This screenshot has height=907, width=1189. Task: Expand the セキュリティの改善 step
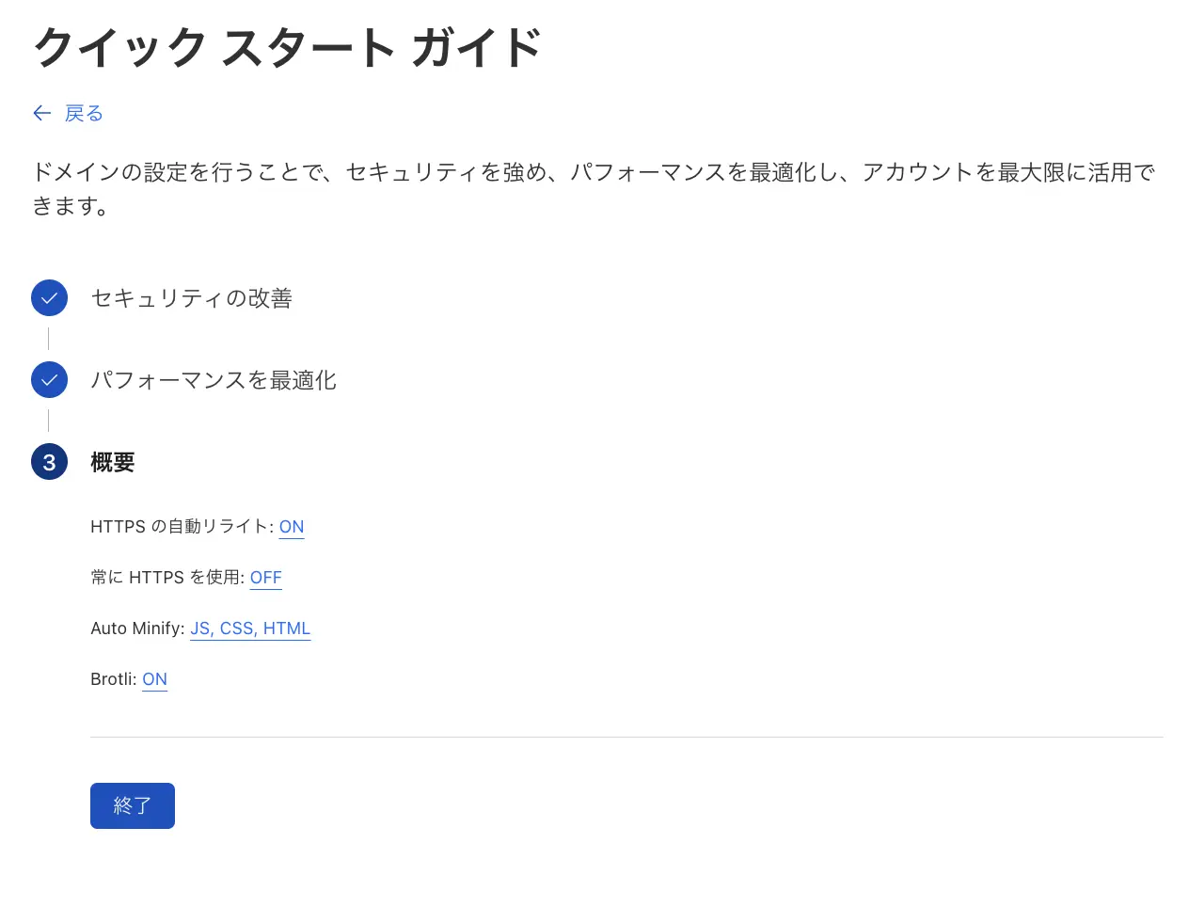(x=191, y=298)
